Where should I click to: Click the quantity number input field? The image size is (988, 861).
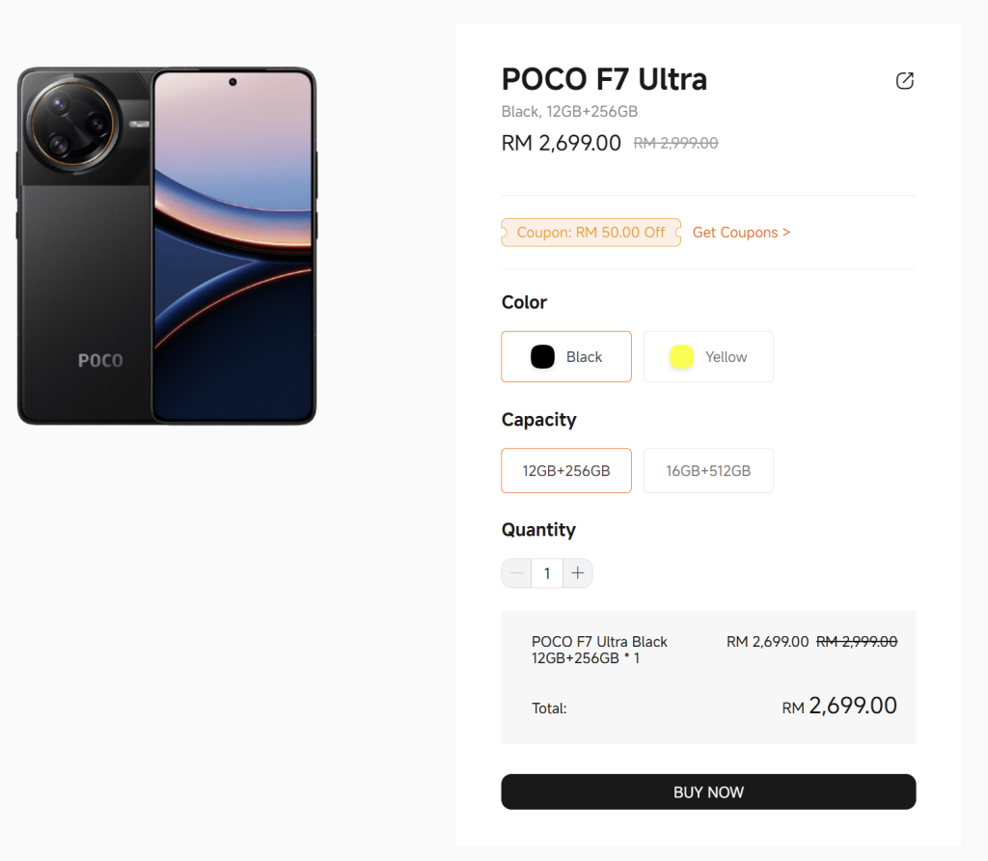tap(547, 573)
